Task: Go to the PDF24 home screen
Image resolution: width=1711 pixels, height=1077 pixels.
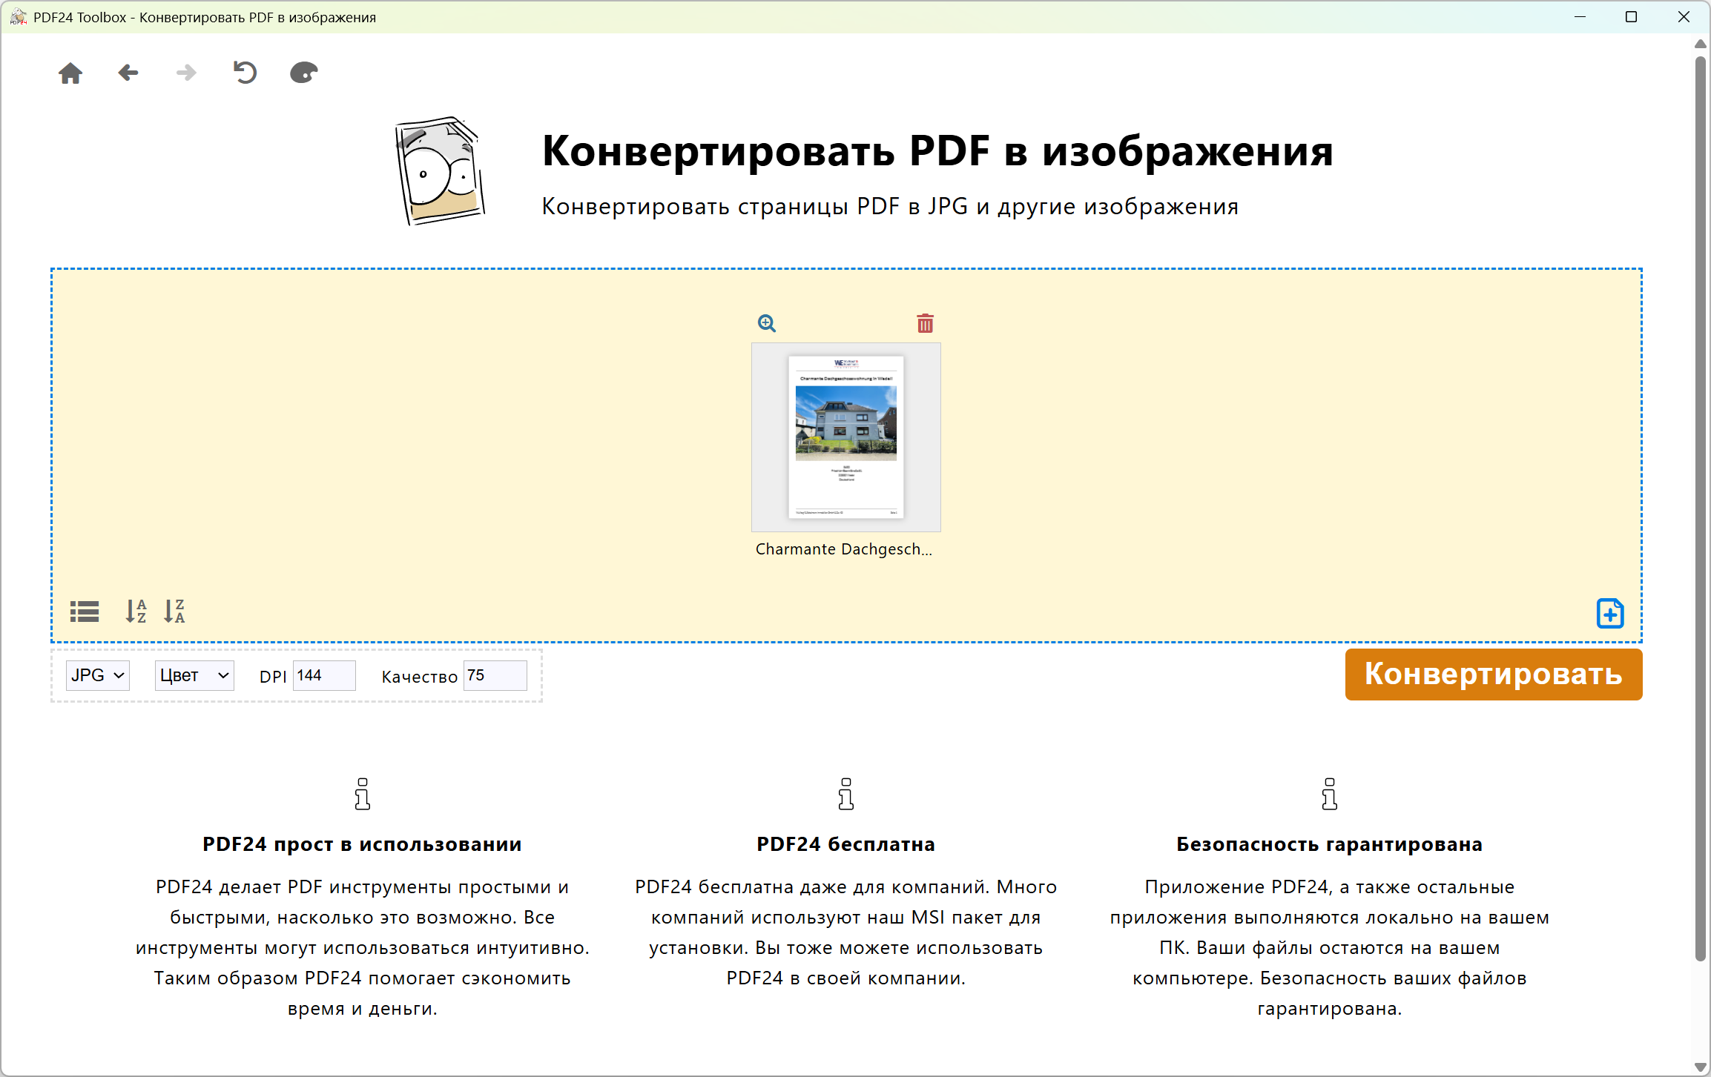Action: tap(70, 73)
